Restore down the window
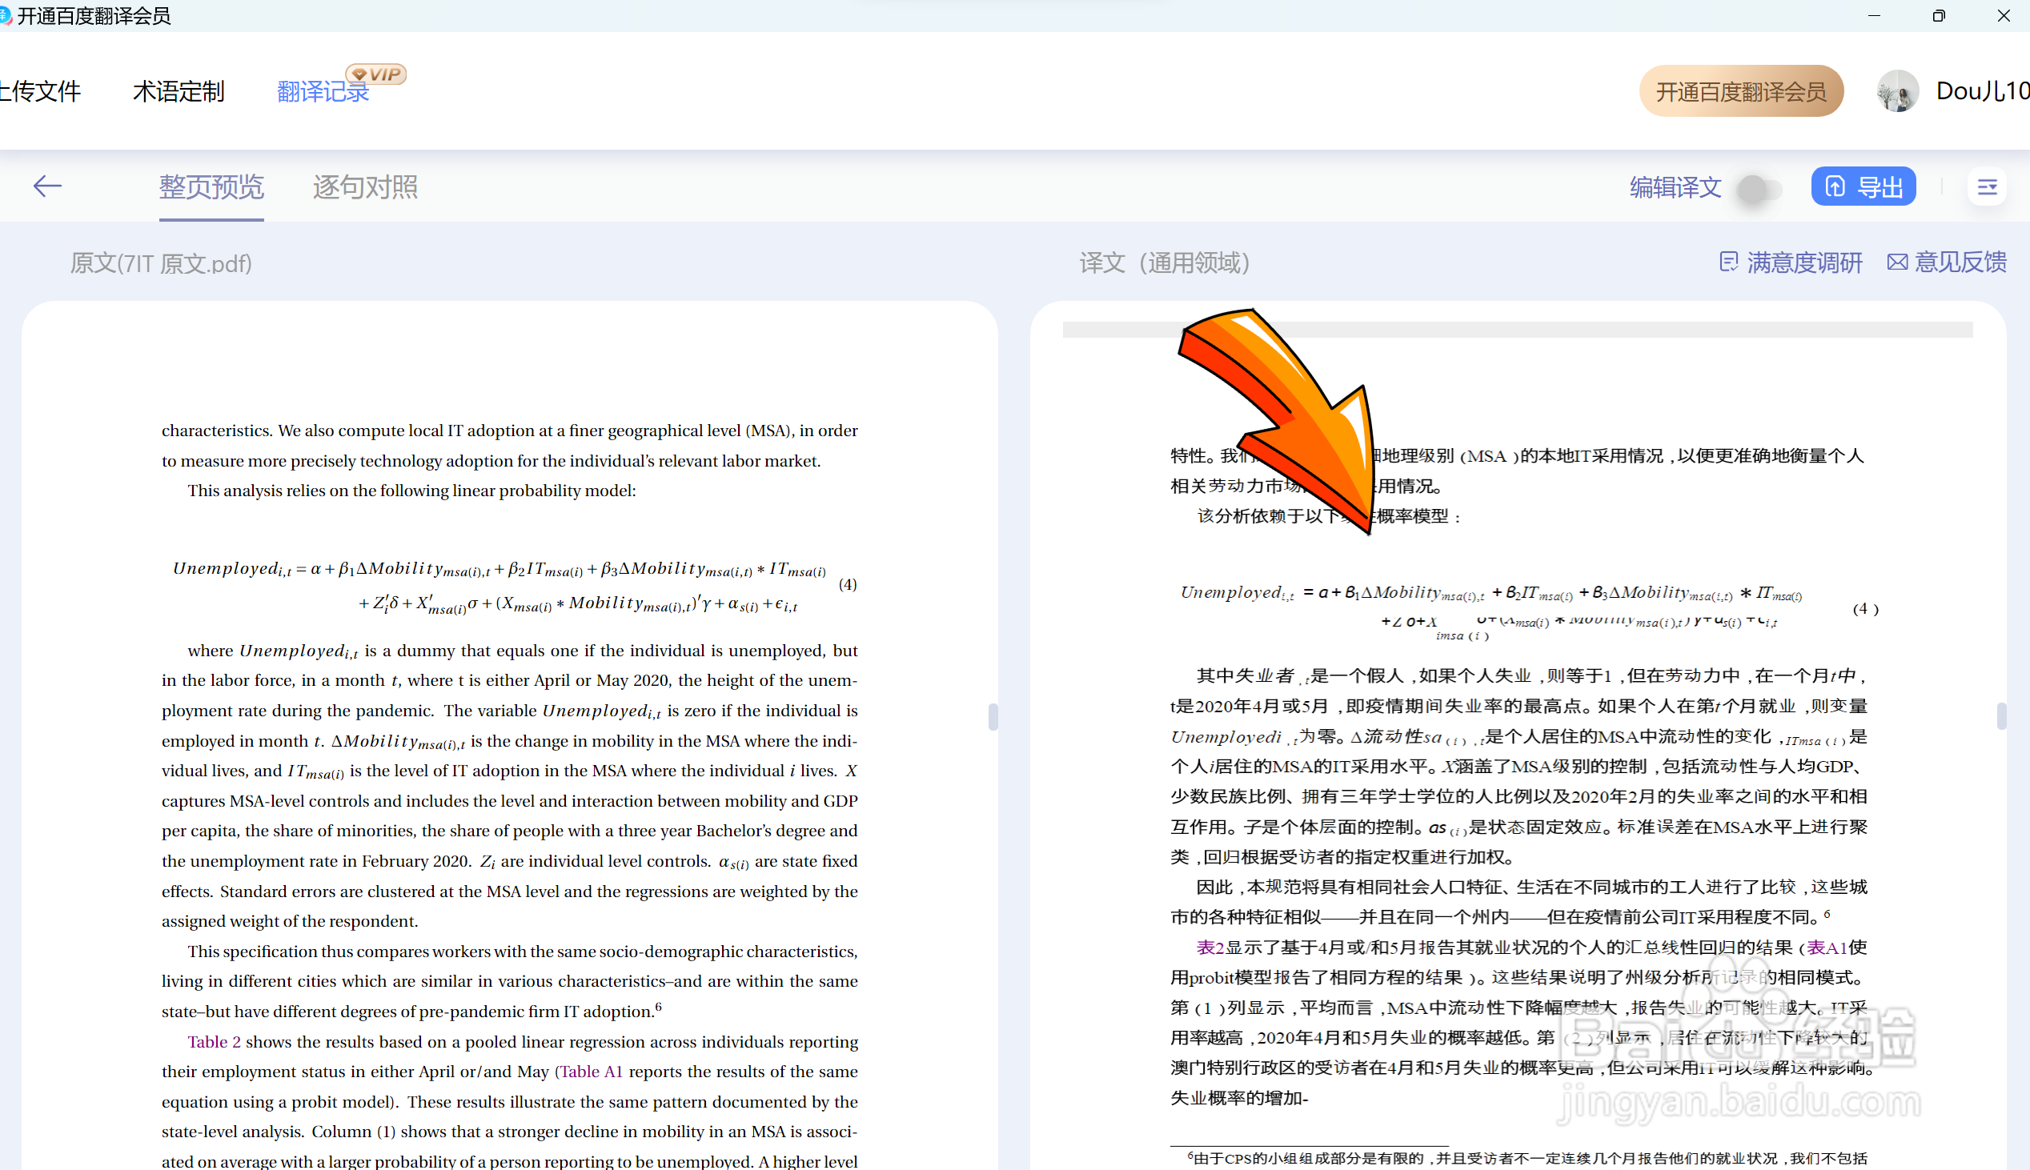 1939,16
